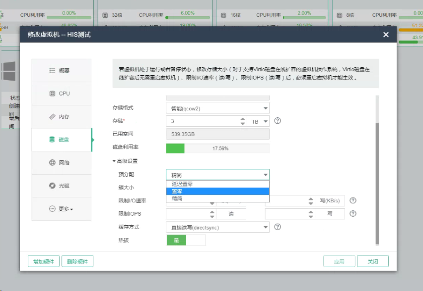Click the green disk stack icon
Viewport: 423px width, 291px height.
point(52,140)
